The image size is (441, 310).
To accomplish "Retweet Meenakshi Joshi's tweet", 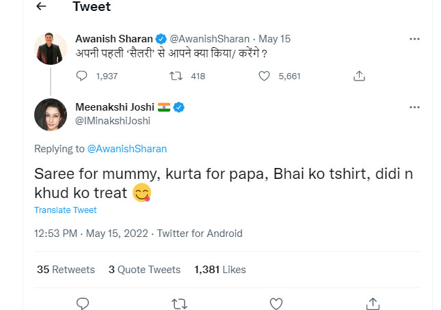I will [x=180, y=302].
